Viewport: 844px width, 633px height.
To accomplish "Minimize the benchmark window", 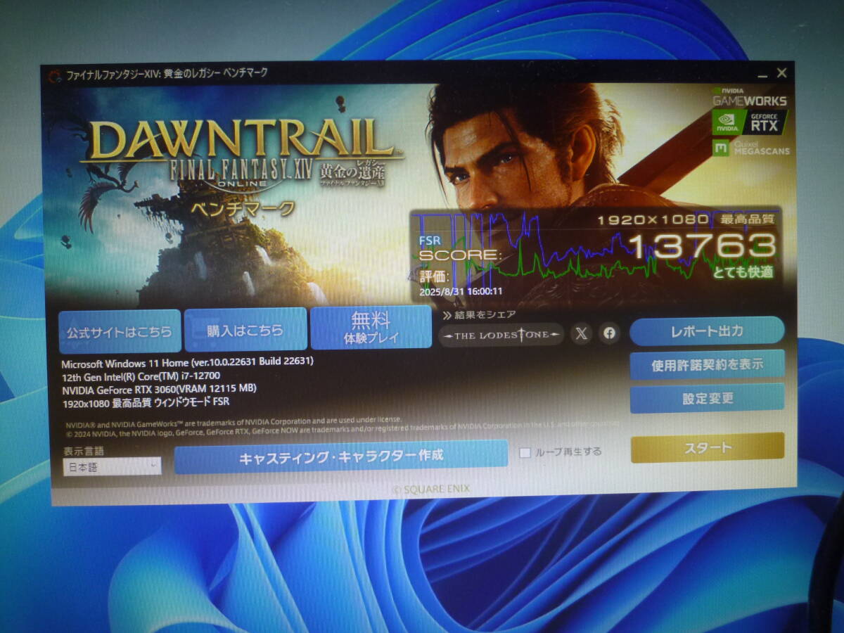I will pyautogui.click(x=763, y=75).
